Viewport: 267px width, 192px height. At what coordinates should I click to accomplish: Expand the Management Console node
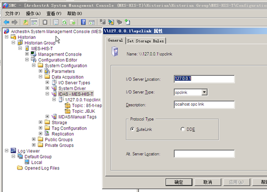click(x=27, y=54)
